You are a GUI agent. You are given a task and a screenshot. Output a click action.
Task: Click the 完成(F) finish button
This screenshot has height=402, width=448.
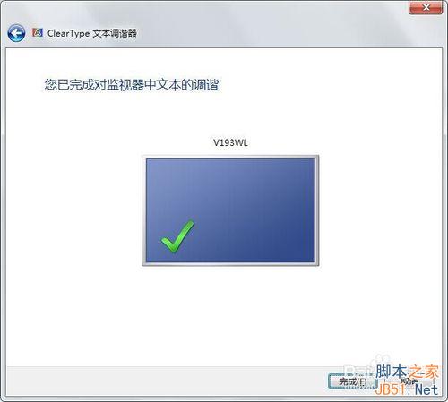coord(351,381)
